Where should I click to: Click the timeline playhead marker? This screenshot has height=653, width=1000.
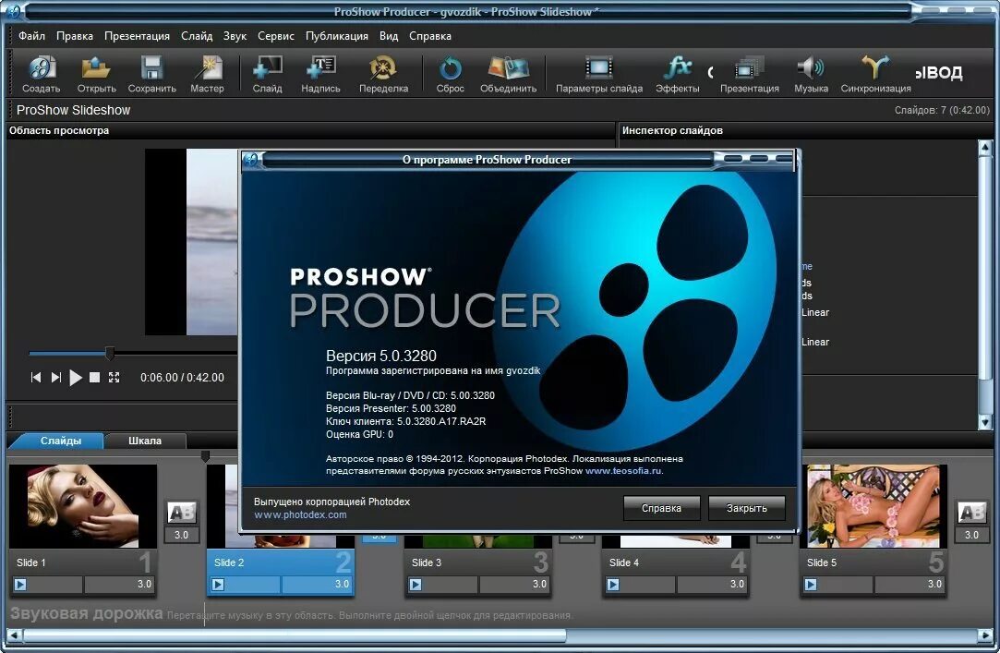[205, 456]
